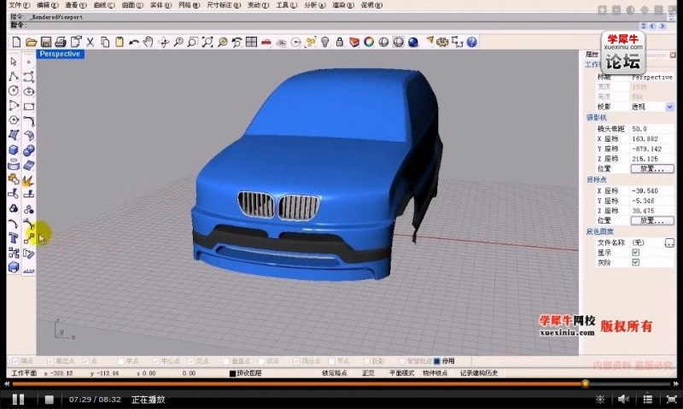Open Options via gear icon
This screenshot has width=683, height=409.
[x=442, y=42]
